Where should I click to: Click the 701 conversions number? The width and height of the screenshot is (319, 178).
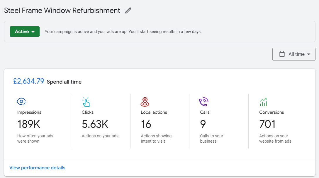pos(267,124)
